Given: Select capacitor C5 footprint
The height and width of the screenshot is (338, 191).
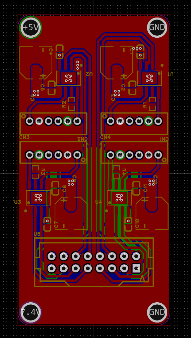Looking at the screenshot, I should (x=52, y=88).
